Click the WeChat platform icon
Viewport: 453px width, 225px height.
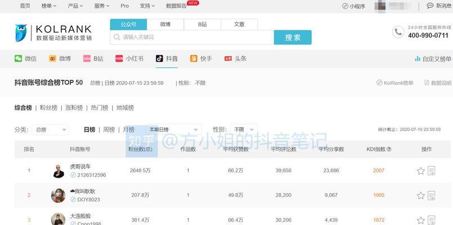18,58
